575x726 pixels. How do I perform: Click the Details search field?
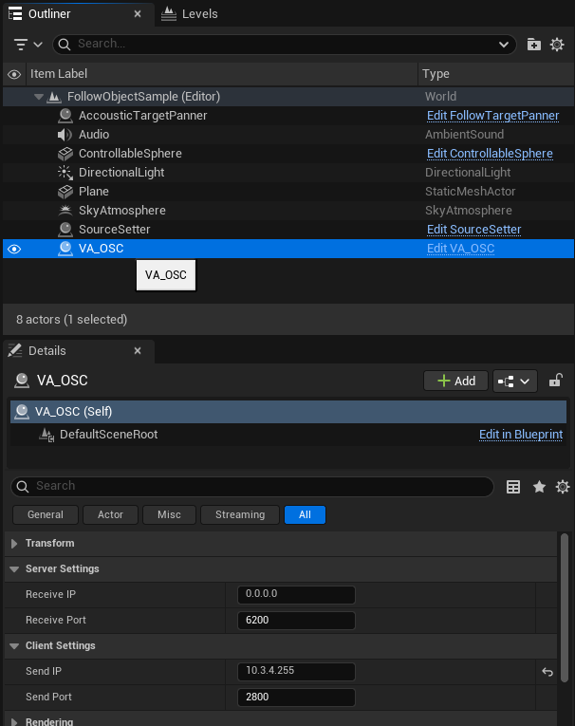coord(252,487)
